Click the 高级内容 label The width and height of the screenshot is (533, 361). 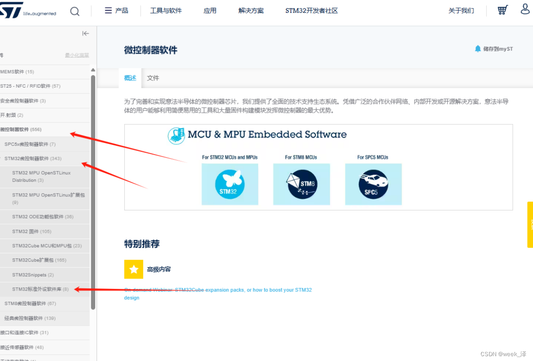159,269
